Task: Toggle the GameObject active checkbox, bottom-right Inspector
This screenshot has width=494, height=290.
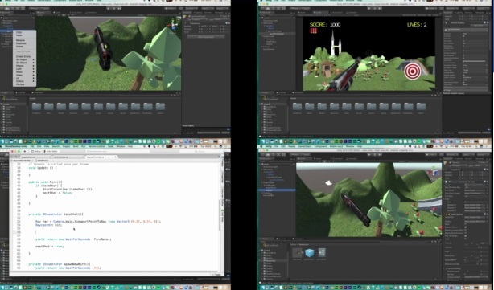Action: [x=451, y=162]
